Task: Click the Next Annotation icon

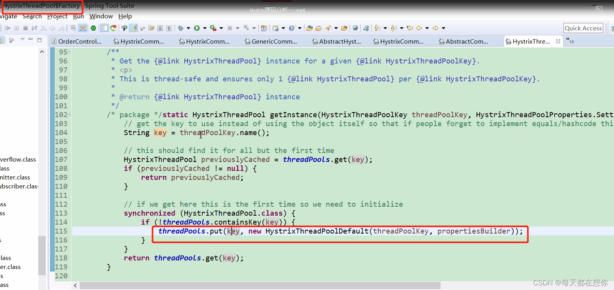Action: pos(377,28)
